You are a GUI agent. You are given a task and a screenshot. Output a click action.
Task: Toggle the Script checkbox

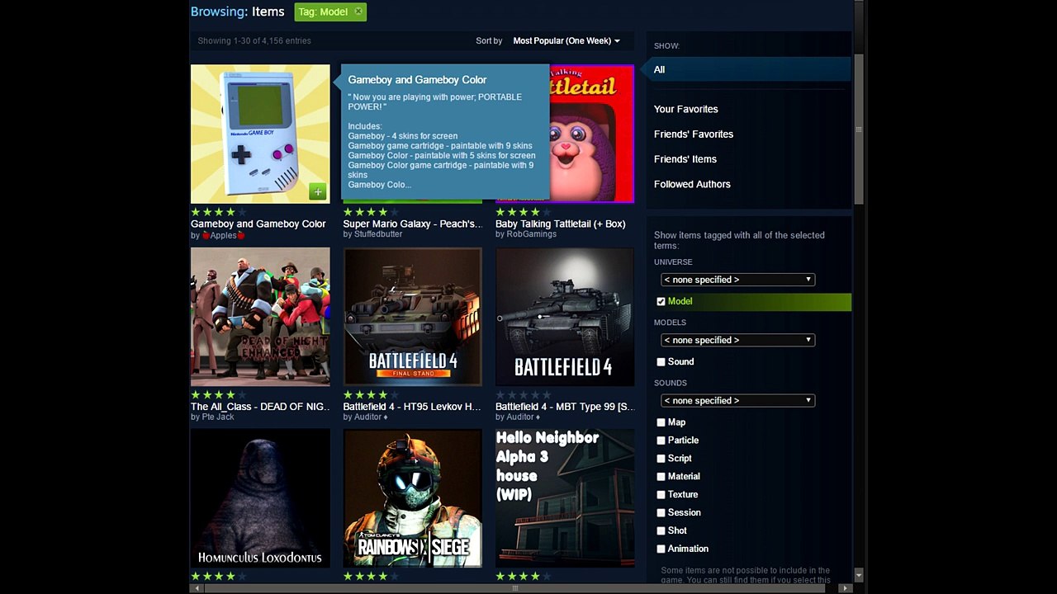point(661,459)
